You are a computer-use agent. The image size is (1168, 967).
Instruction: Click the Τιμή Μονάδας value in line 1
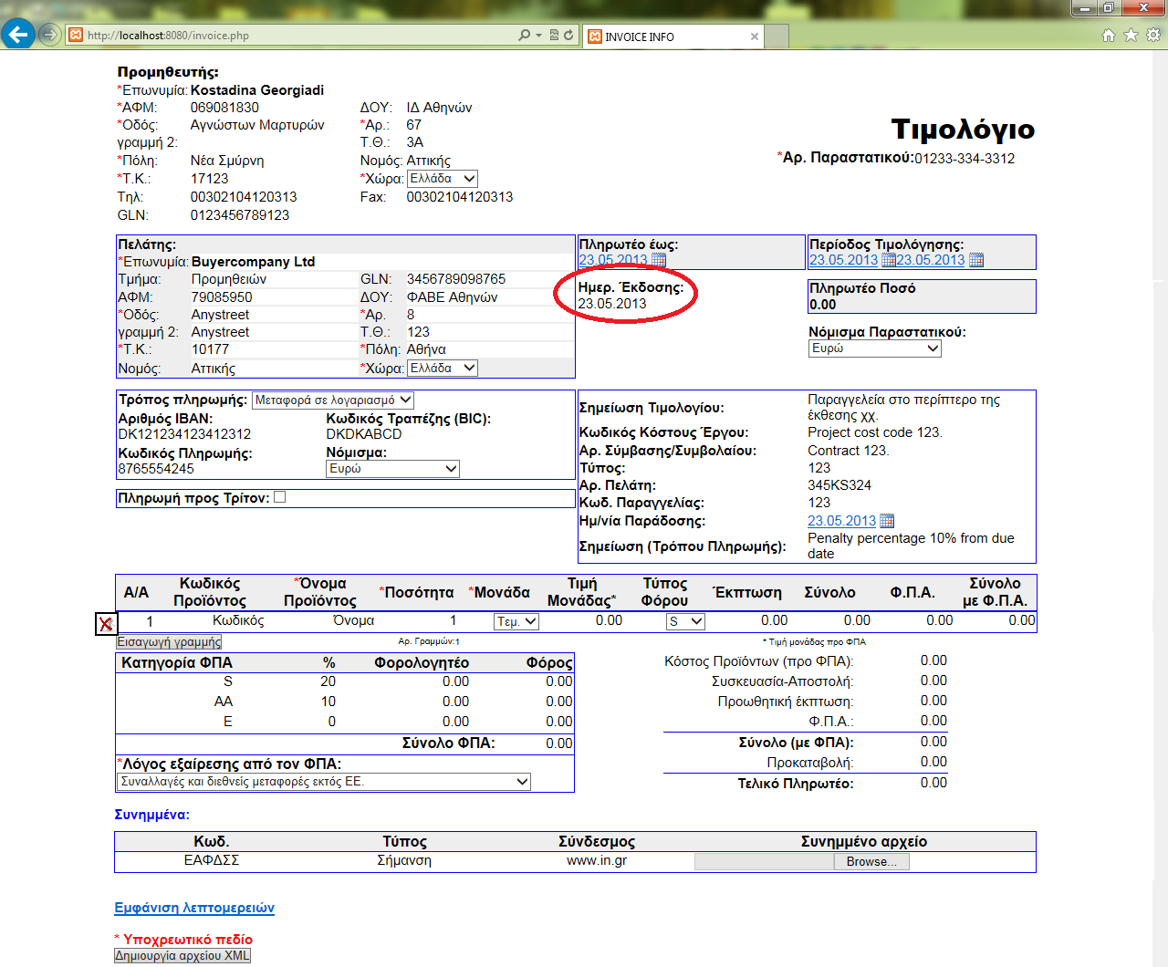coord(609,620)
